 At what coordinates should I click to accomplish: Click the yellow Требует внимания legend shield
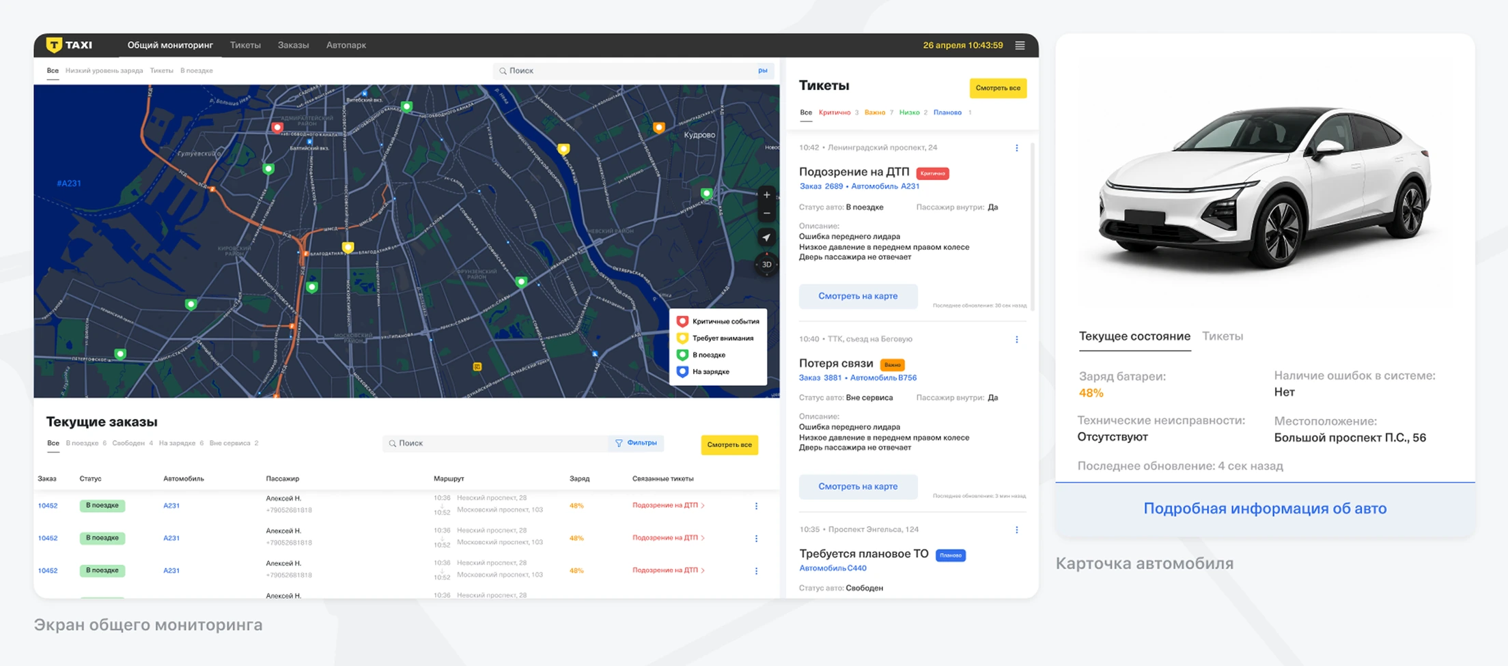click(682, 338)
